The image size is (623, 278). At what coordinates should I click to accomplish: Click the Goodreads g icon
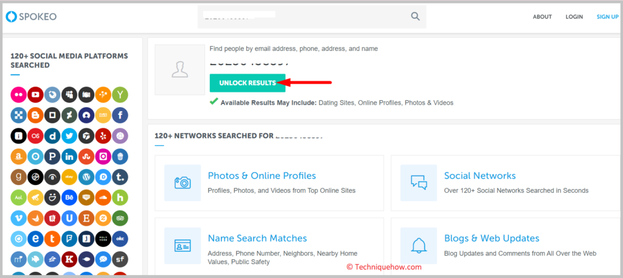coord(18,177)
